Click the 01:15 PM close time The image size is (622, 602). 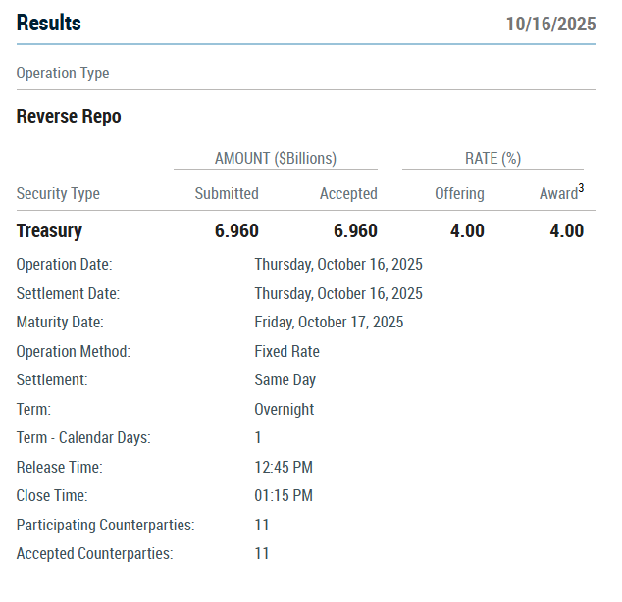click(x=284, y=496)
